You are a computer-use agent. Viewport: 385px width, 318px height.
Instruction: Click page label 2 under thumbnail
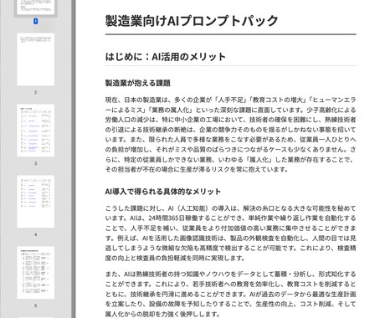(x=35, y=92)
